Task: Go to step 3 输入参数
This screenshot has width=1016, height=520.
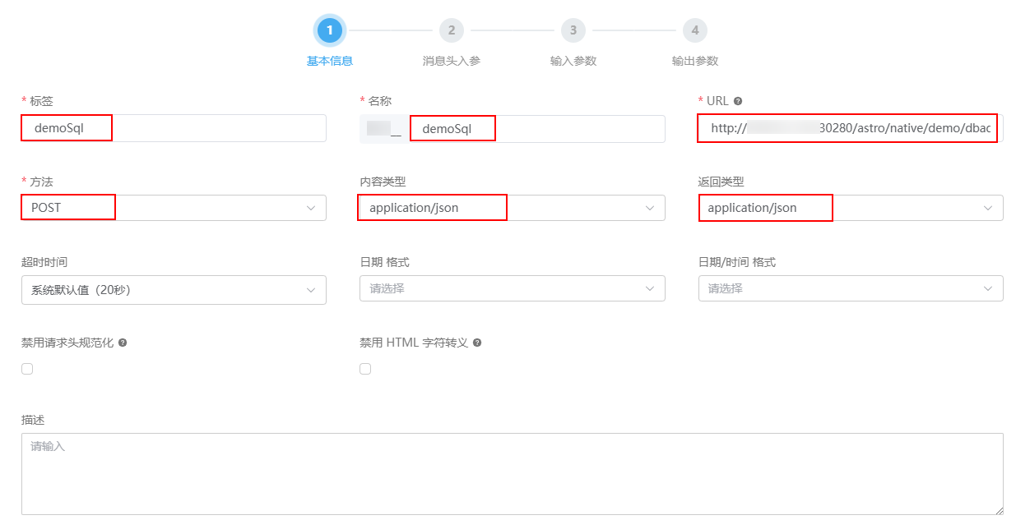Action: [x=573, y=31]
